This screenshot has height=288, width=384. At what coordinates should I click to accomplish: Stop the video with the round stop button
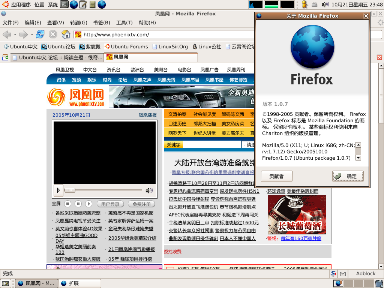(x=67, y=204)
